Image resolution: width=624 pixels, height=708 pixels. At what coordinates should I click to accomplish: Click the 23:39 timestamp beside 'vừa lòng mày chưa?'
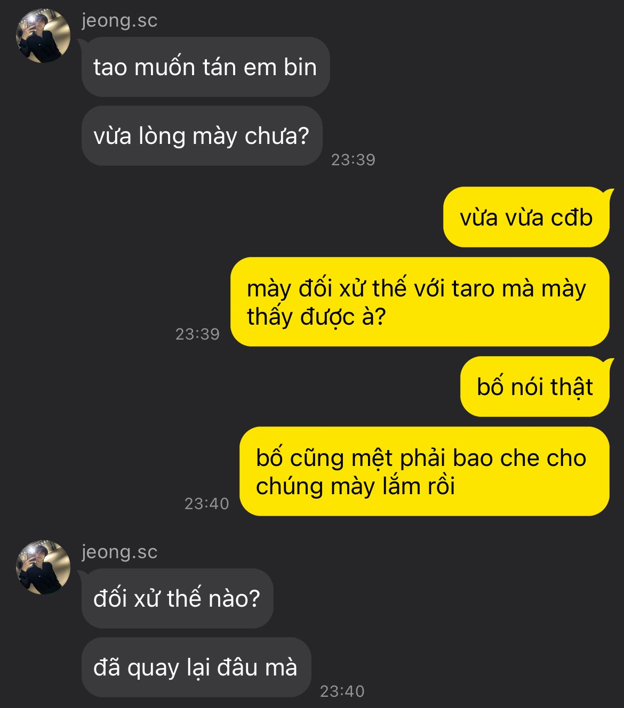tap(353, 159)
